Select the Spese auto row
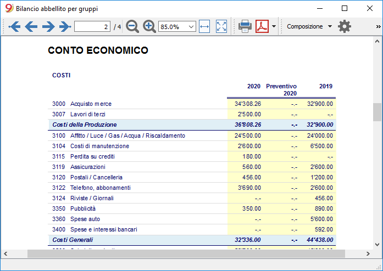Image resolution: width=383 pixels, height=271 pixels. (192, 219)
